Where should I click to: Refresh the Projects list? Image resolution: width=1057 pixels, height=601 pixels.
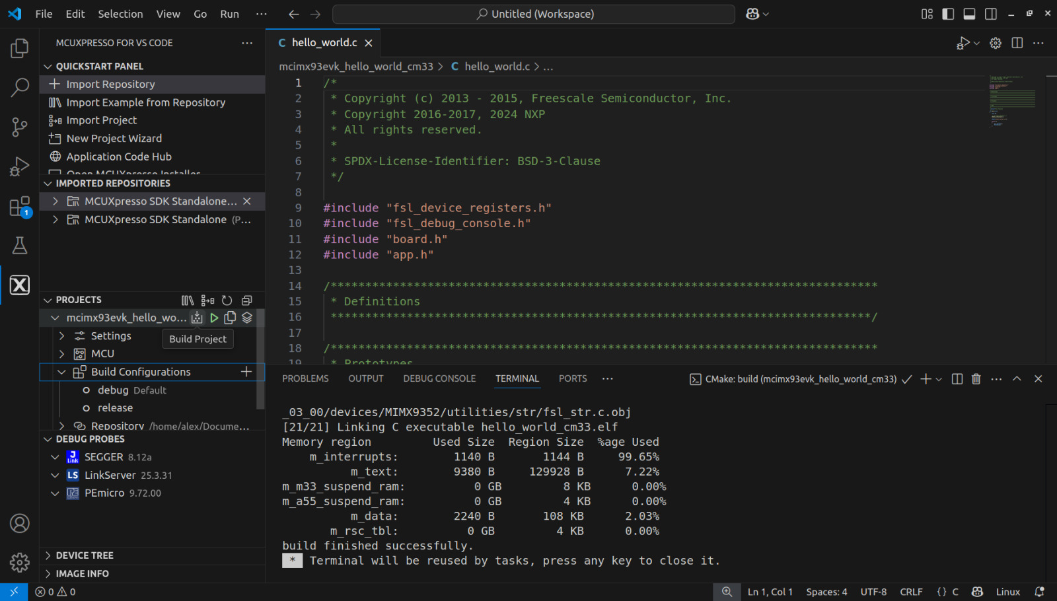point(227,300)
